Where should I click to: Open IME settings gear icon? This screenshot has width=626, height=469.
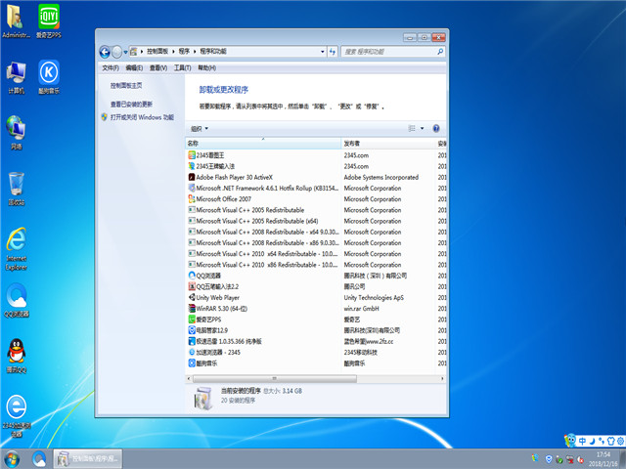pyautogui.click(x=620, y=441)
